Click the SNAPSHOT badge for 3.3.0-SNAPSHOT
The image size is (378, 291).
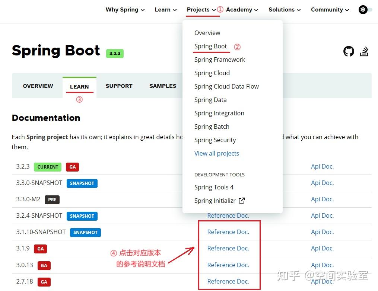[x=82, y=183]
